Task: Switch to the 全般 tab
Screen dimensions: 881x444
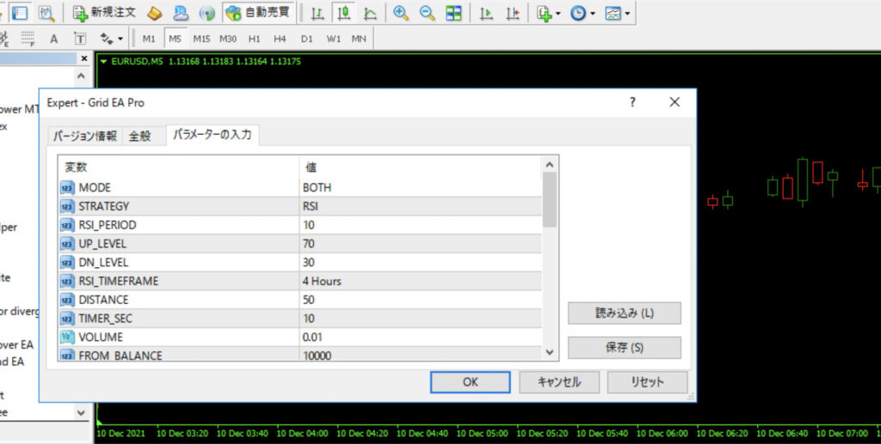Action: [x=139, y=136]
